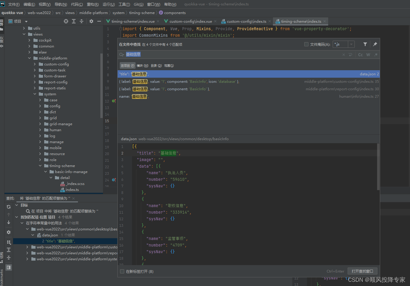The image size is (410, 286).
Task: Expand the cockpit folder
Action: click(x=29, y=40)
